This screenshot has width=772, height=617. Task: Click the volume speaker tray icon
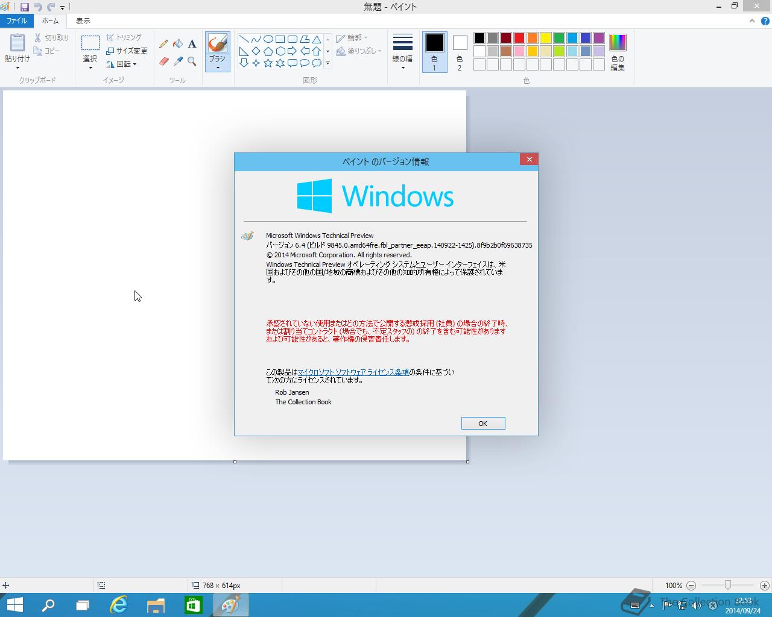click(x=697, y=606)
